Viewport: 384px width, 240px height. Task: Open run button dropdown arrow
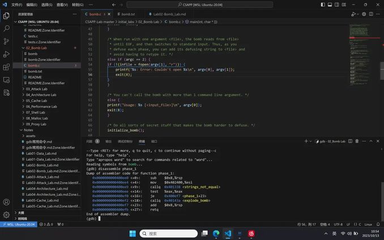358,14
